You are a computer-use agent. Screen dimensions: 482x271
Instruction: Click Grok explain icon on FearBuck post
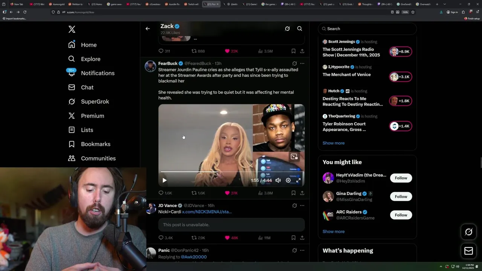click(294, 64)
